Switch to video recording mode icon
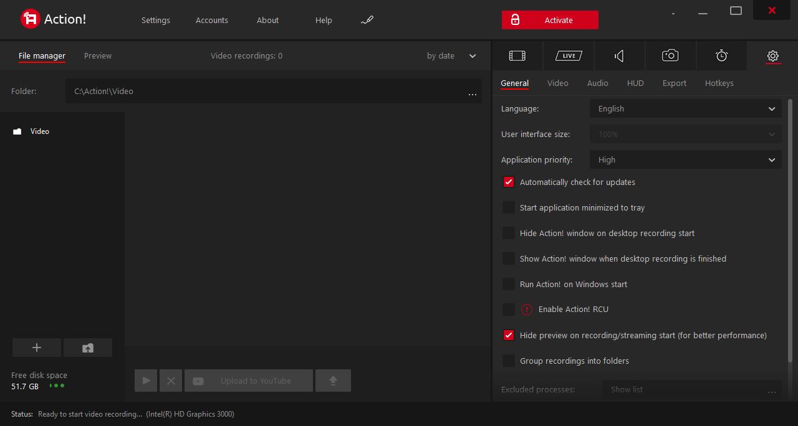798x426 pixels. click(x=517, y=56)
